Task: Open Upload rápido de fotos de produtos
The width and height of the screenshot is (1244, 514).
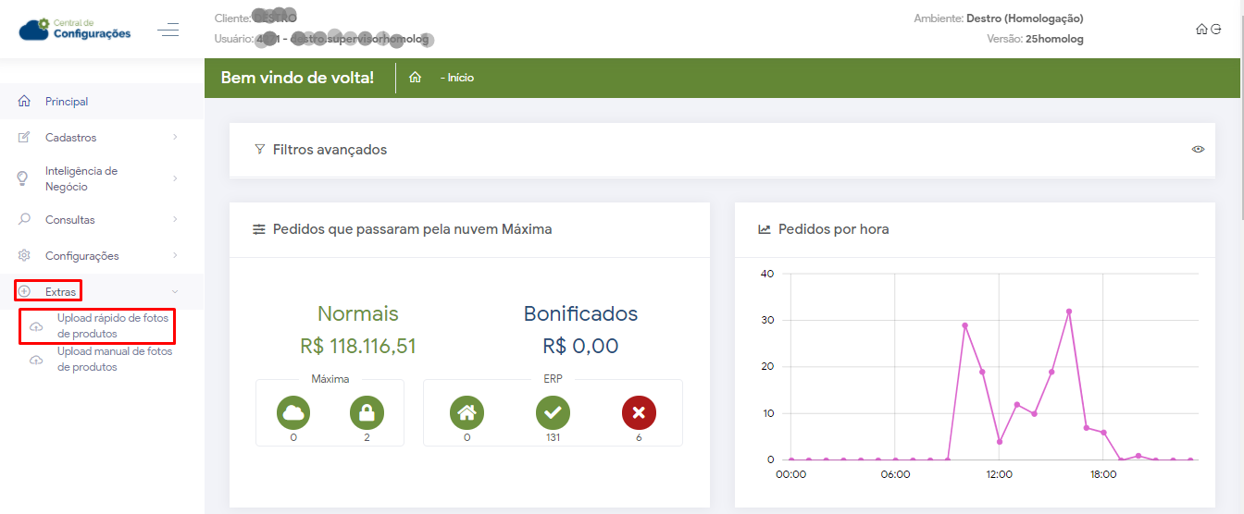Action: pos(112,325)
